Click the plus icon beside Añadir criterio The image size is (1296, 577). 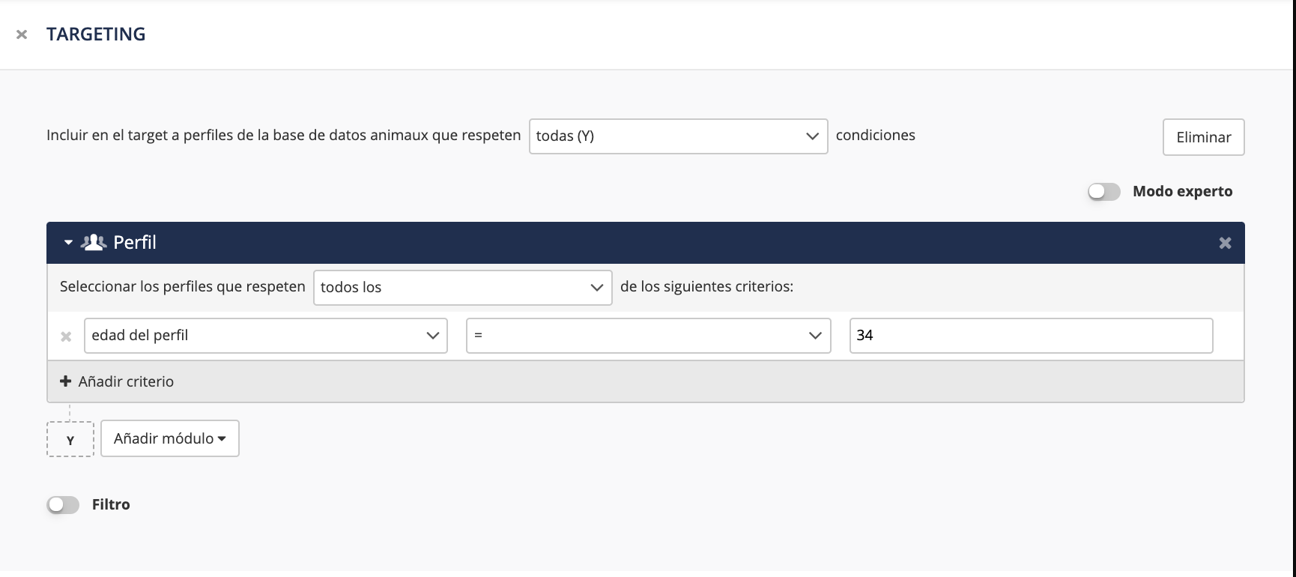click(65, 381)
